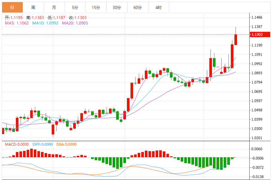The width and height of the screenshot is (272, 180).
Task: Open the 60分 timeframe tab
Action: (x=138, y=7)
